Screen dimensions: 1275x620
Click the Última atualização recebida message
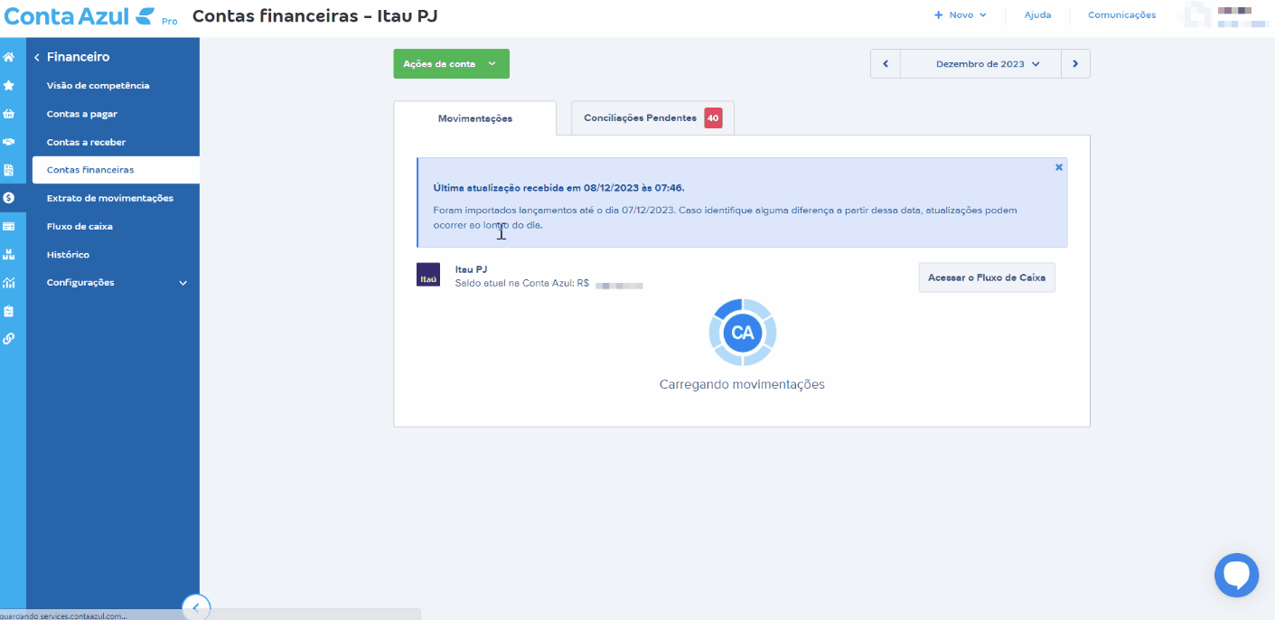pyautogui.click(x=558, y=188)
